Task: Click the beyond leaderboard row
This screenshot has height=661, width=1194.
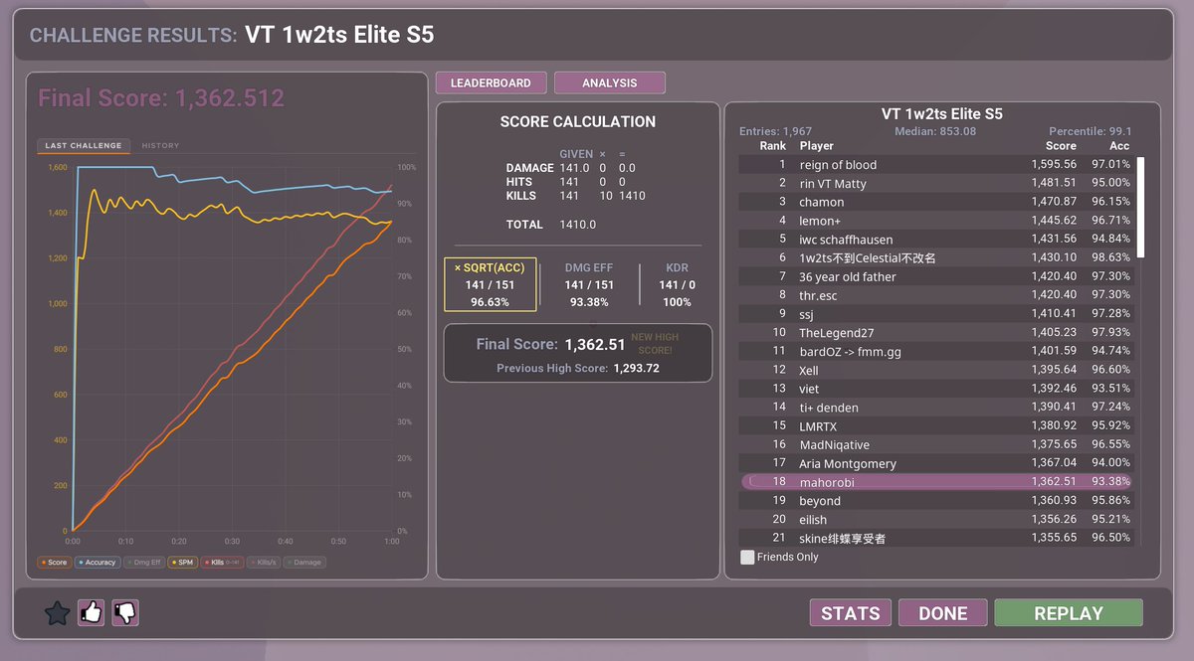Action: (938, 501)
